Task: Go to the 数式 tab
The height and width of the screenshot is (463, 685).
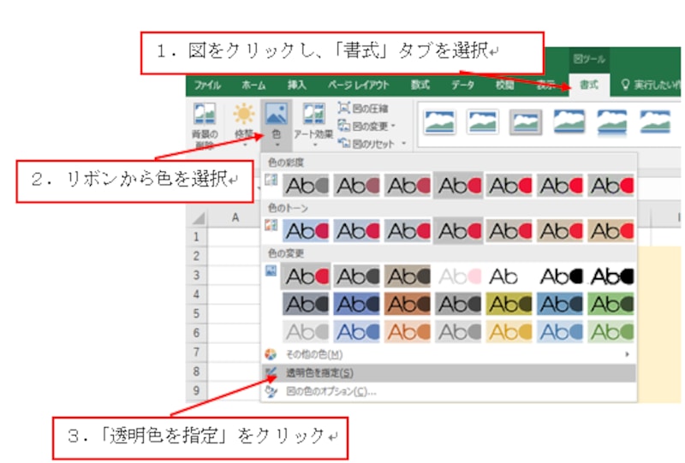Action: tap(420, 86)
